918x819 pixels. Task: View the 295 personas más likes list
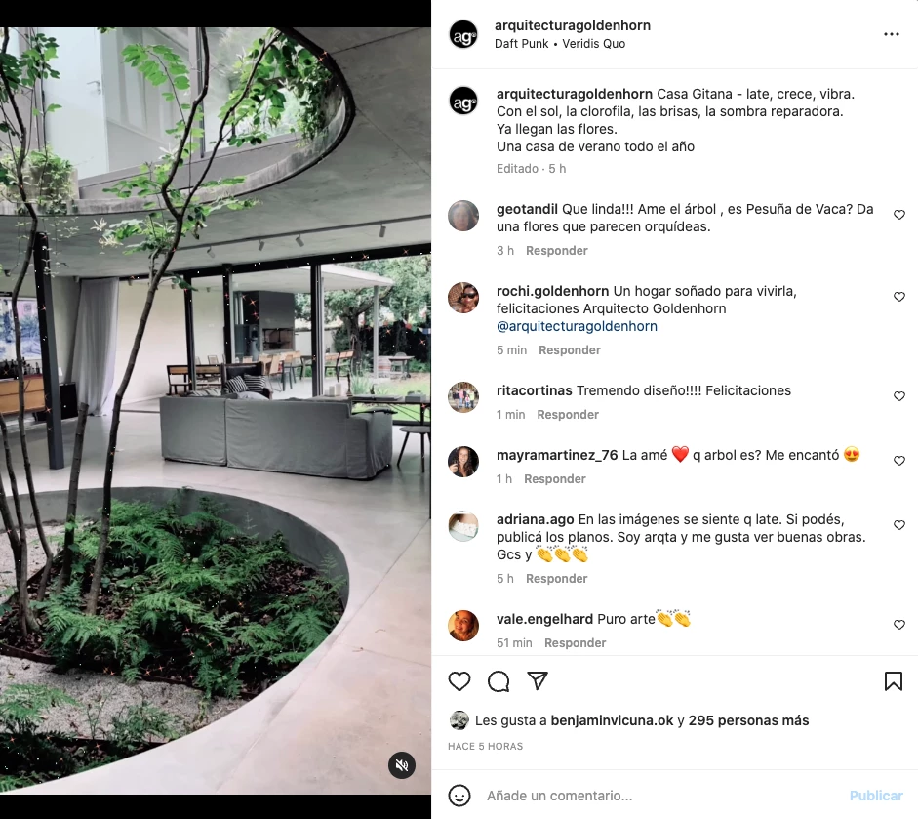click(x=748, y=720)
